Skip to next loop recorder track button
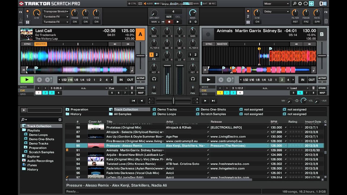Viewport: 347px width, 195px height. tap(213, 101)
